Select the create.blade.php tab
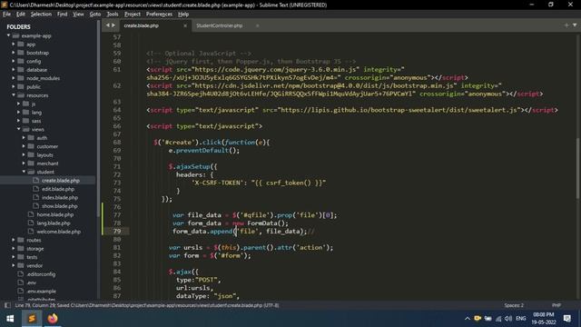The height and width of the screenshot is (327, 581). [142, 25]
